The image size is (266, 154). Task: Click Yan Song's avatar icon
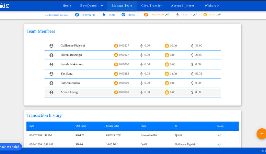tap(51, 74)
